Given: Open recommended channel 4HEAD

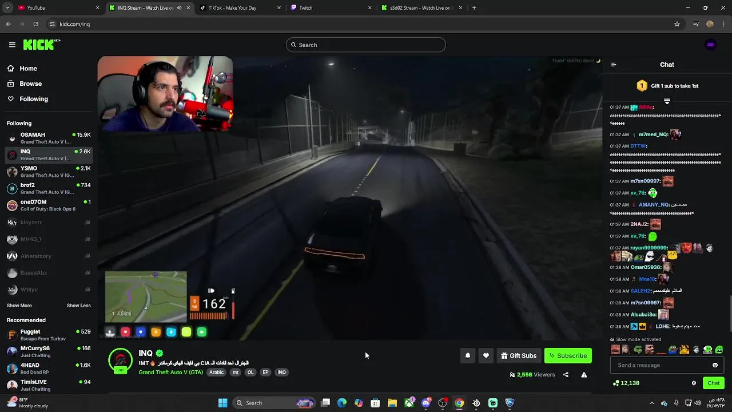Looking at the screenshot, I should point(48,369).
